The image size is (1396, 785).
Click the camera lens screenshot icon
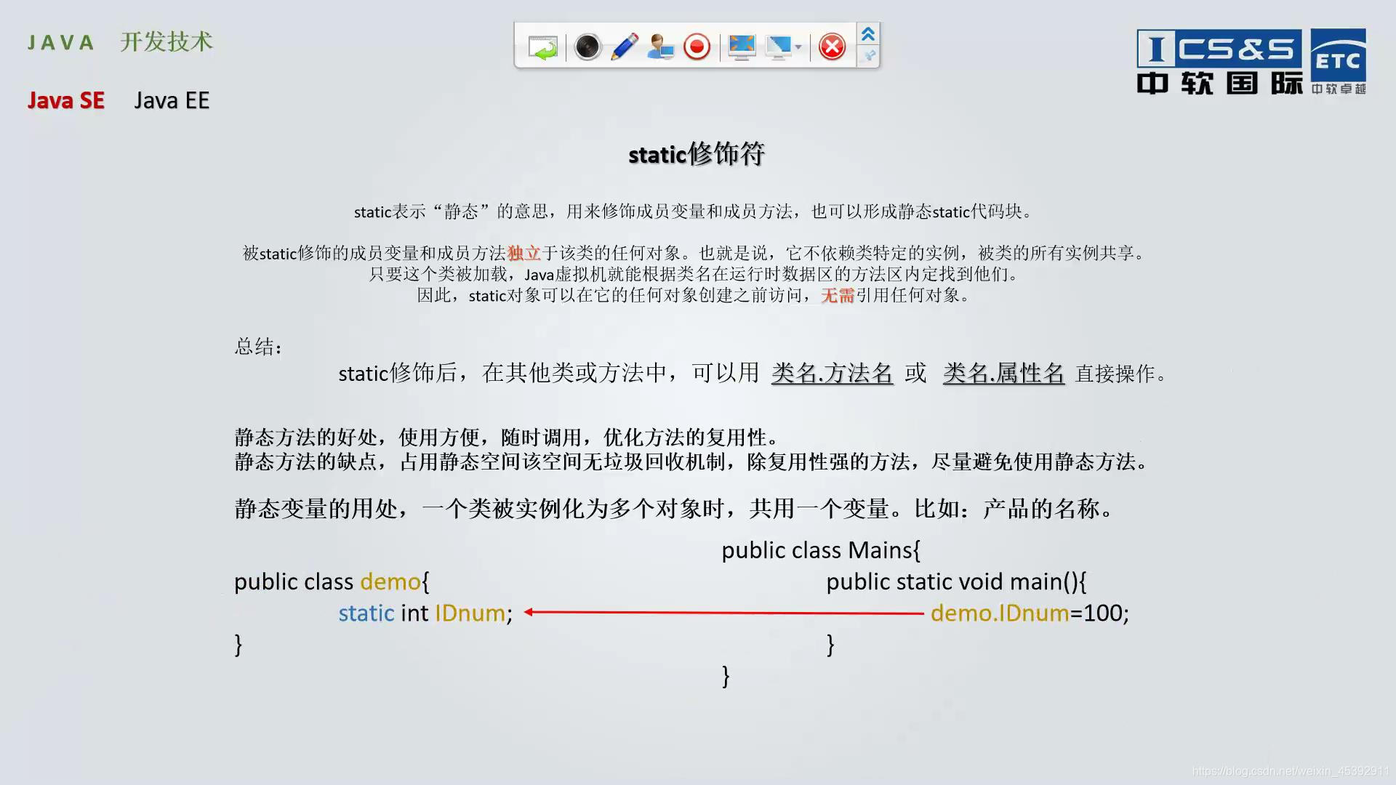[x=587, y=47]
